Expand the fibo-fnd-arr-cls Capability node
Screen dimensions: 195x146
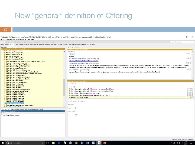click(4, 53)
